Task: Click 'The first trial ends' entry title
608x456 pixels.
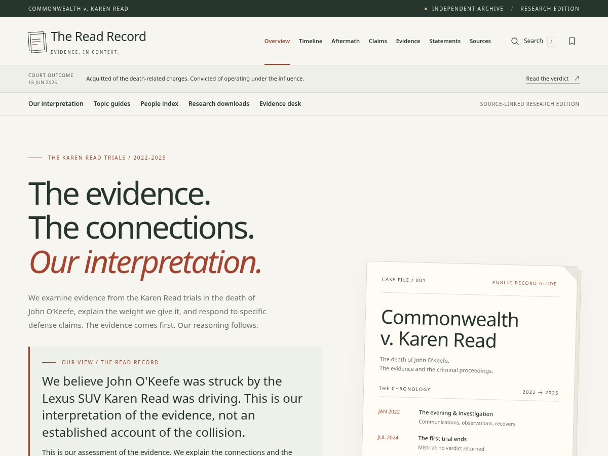Action: pyautogui.click(x=442, y=439)
